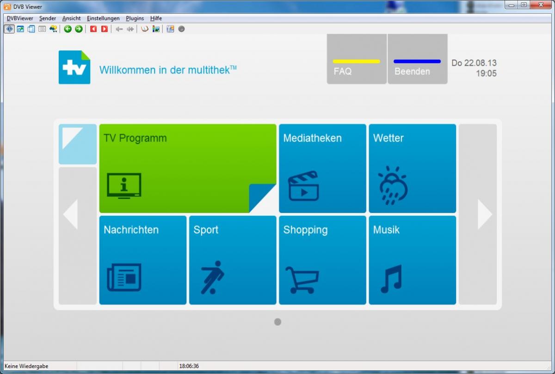Open the Nachrichten tile

tap(143, 260)
